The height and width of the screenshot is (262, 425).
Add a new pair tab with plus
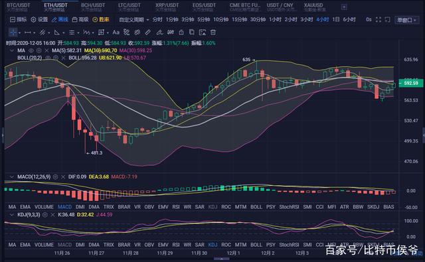[344, 7]
